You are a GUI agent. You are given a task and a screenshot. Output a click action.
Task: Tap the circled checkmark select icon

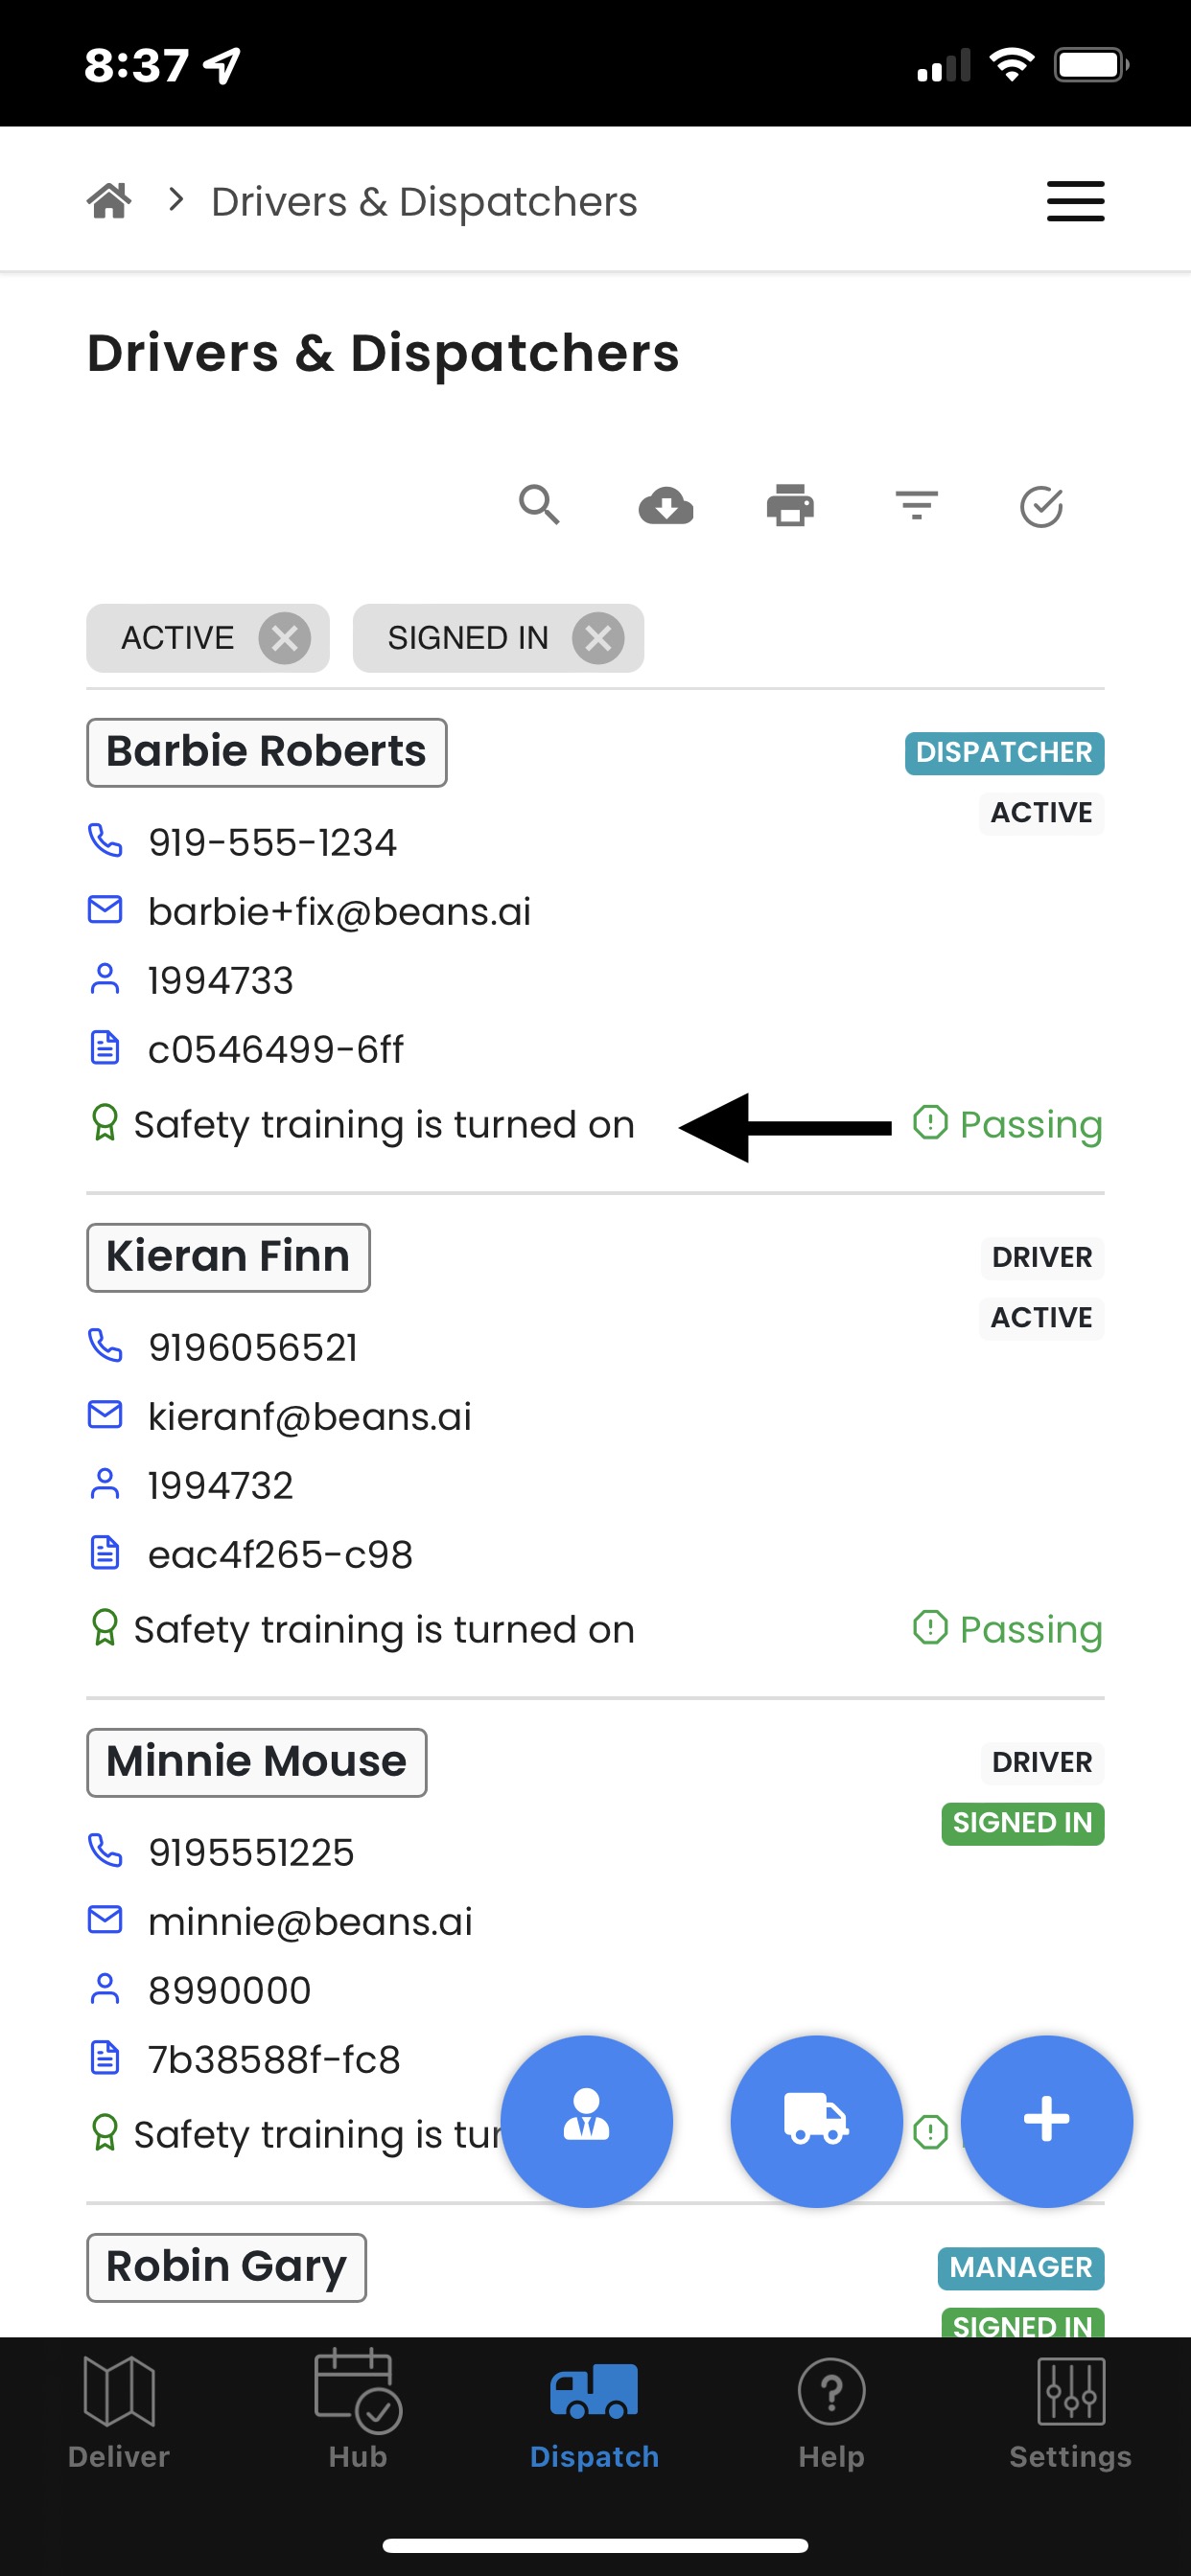[1040, 507]
